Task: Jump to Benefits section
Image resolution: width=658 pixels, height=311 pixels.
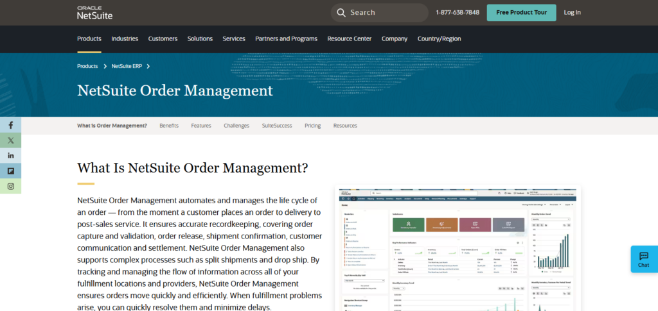Action: coord(169,126)
